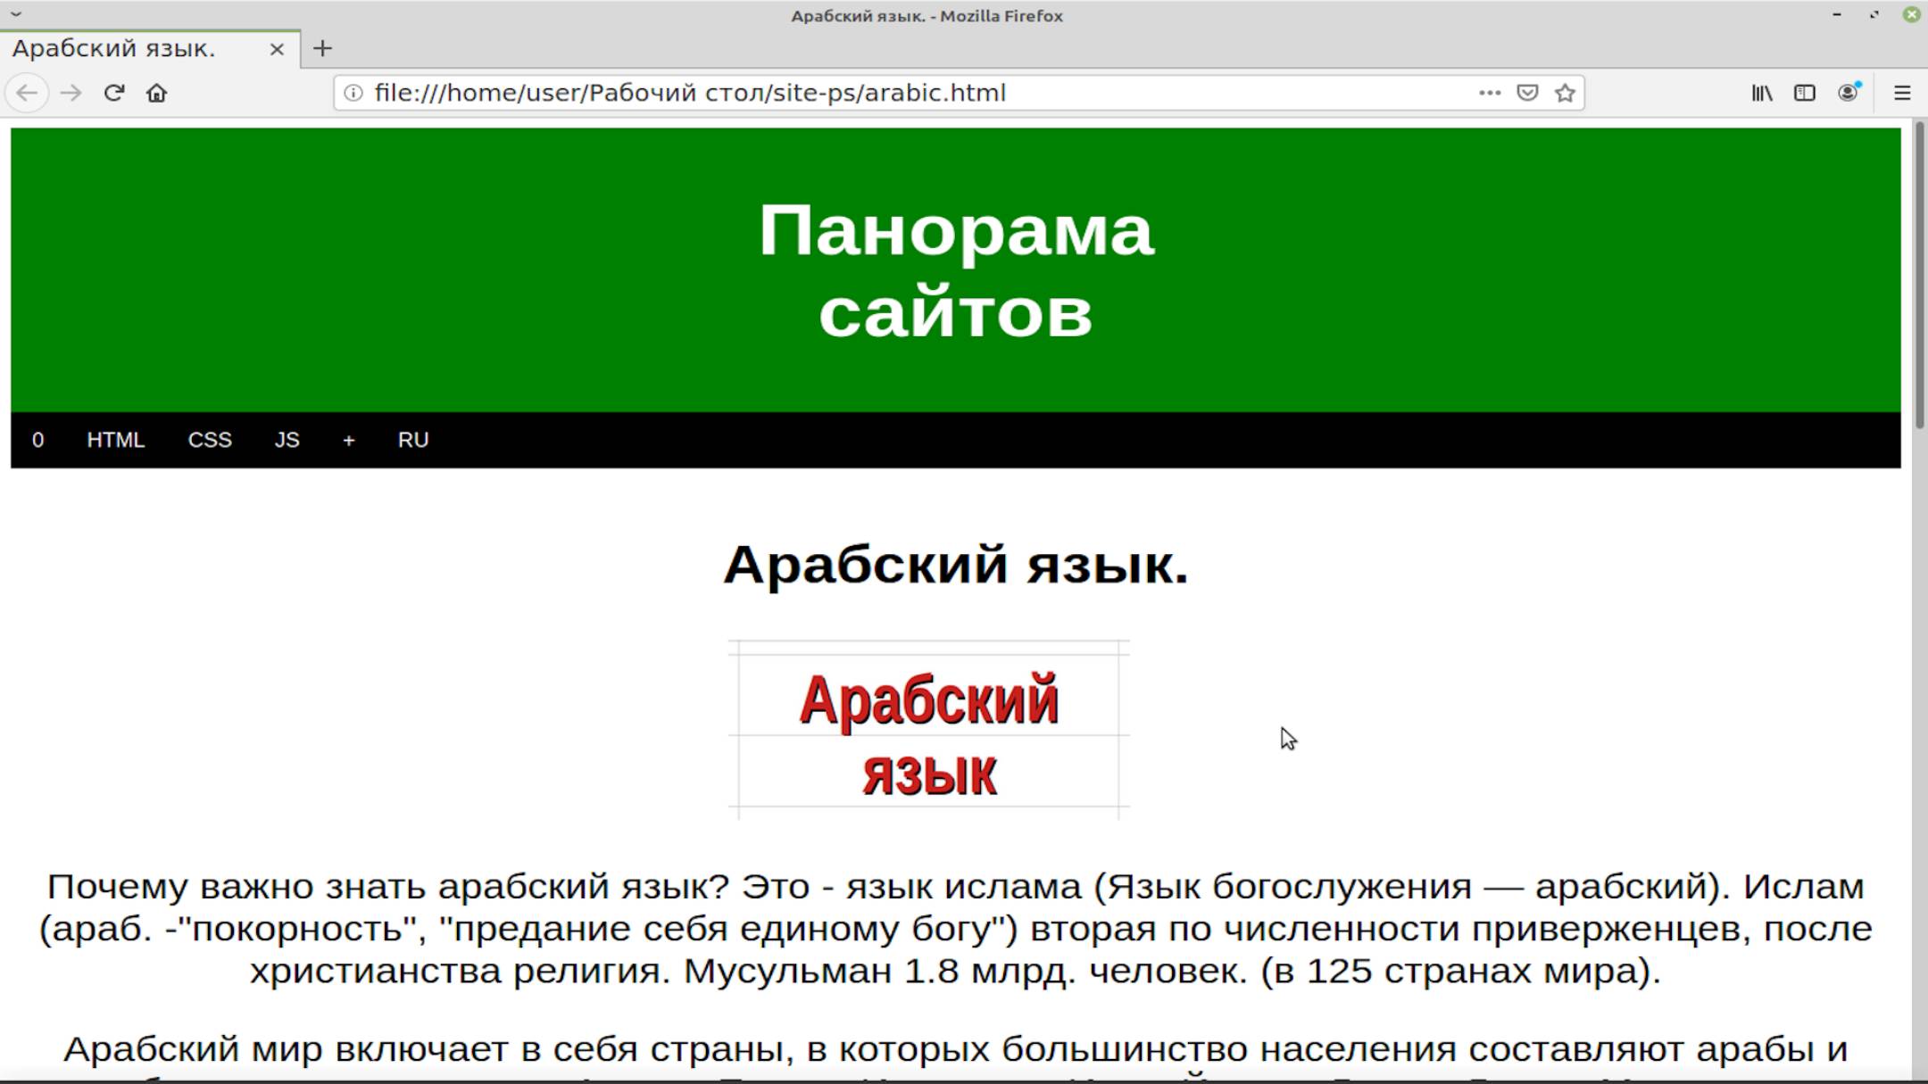Follow the RU navigation link
Viewport: 1928px width, 1084px height.
[412, 440]
